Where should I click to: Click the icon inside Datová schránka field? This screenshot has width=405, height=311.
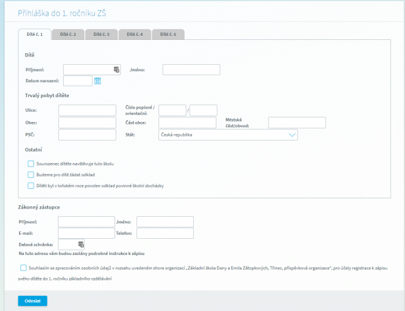(81, 244)
